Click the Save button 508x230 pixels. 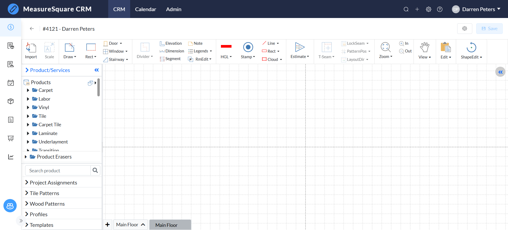click(489, 29)
